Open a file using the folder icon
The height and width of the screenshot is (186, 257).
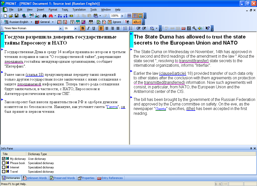coord(11,16)
